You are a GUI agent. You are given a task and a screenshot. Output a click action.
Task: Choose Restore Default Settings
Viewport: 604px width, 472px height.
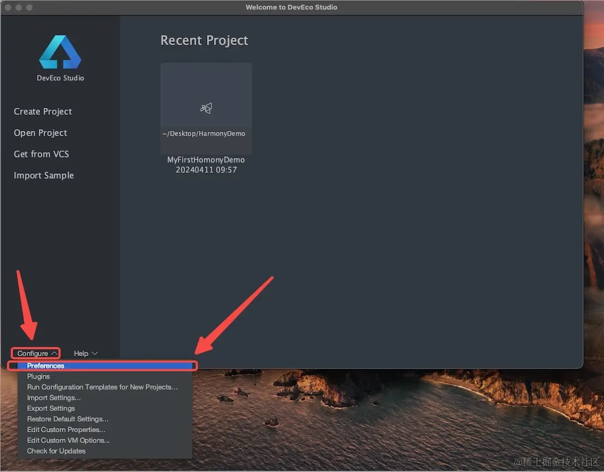[x=105, y=419]
